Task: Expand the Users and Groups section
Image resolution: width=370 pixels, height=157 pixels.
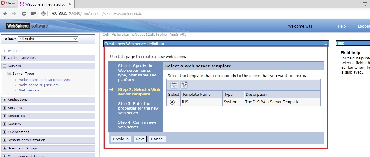Action: 4,149
